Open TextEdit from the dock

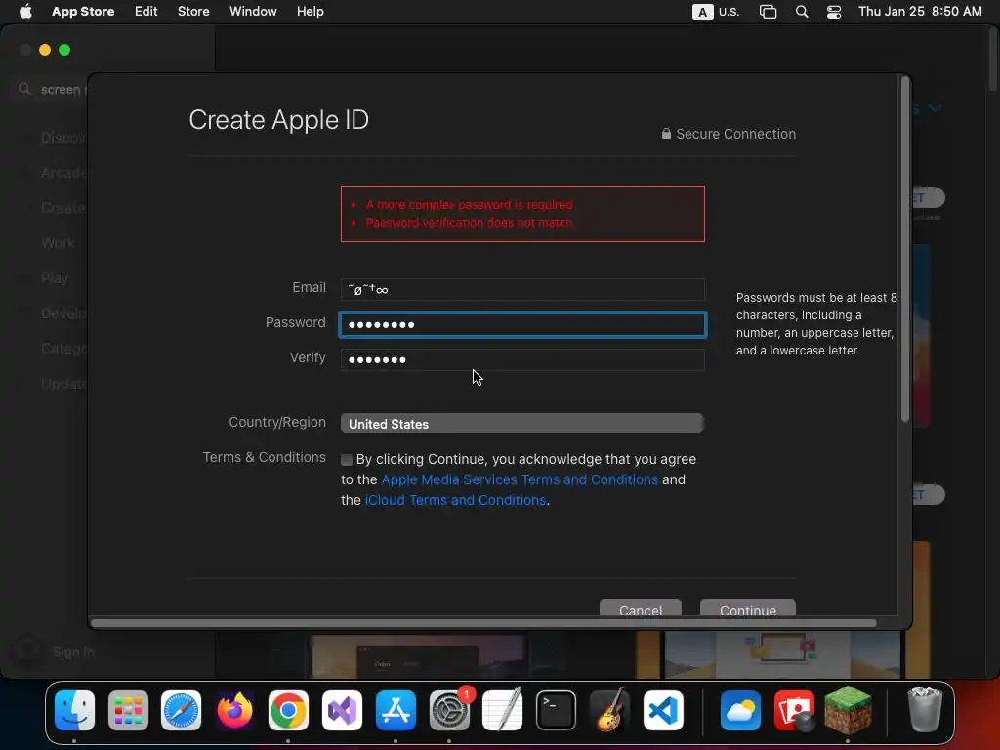click(503, 710)
